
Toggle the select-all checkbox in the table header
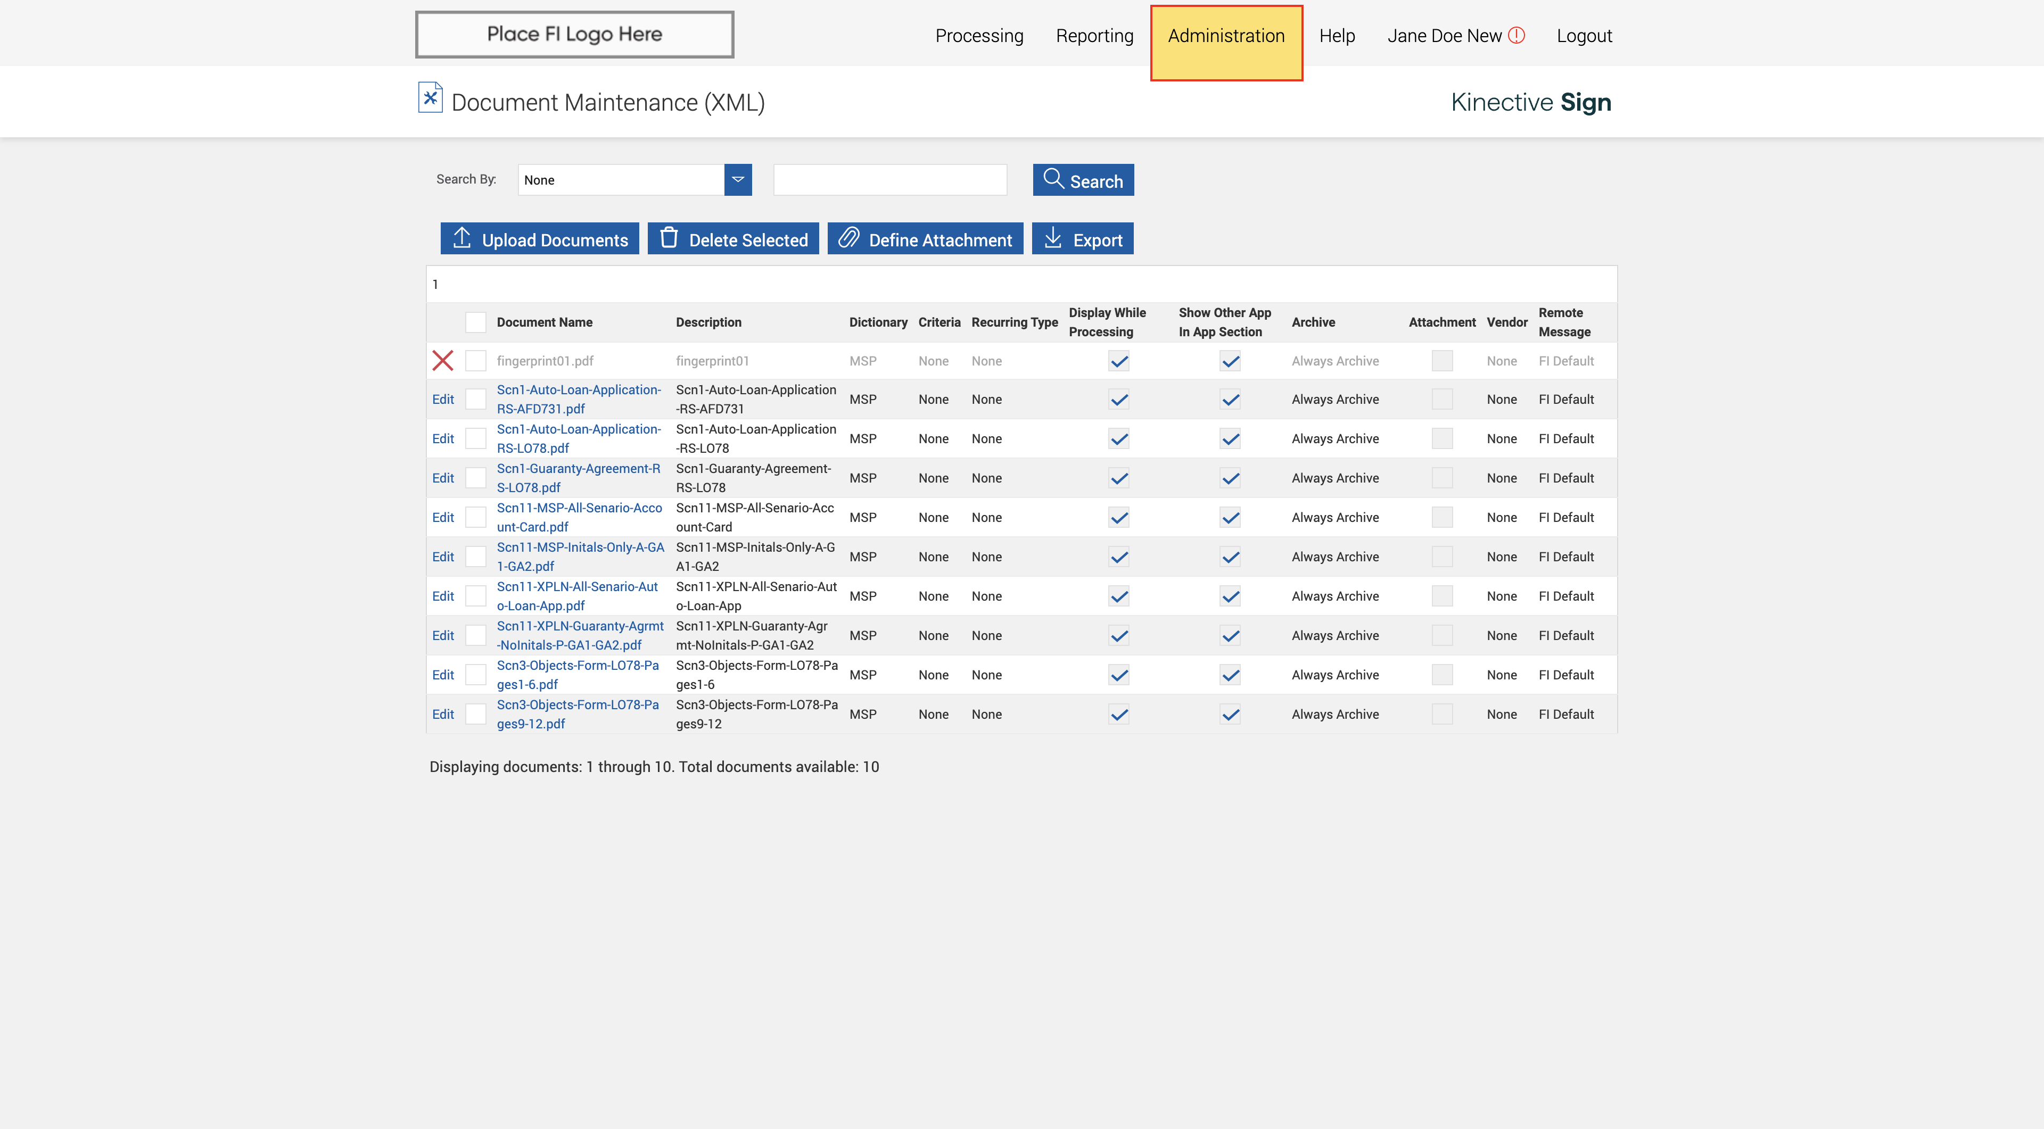(x=475, y=322)
